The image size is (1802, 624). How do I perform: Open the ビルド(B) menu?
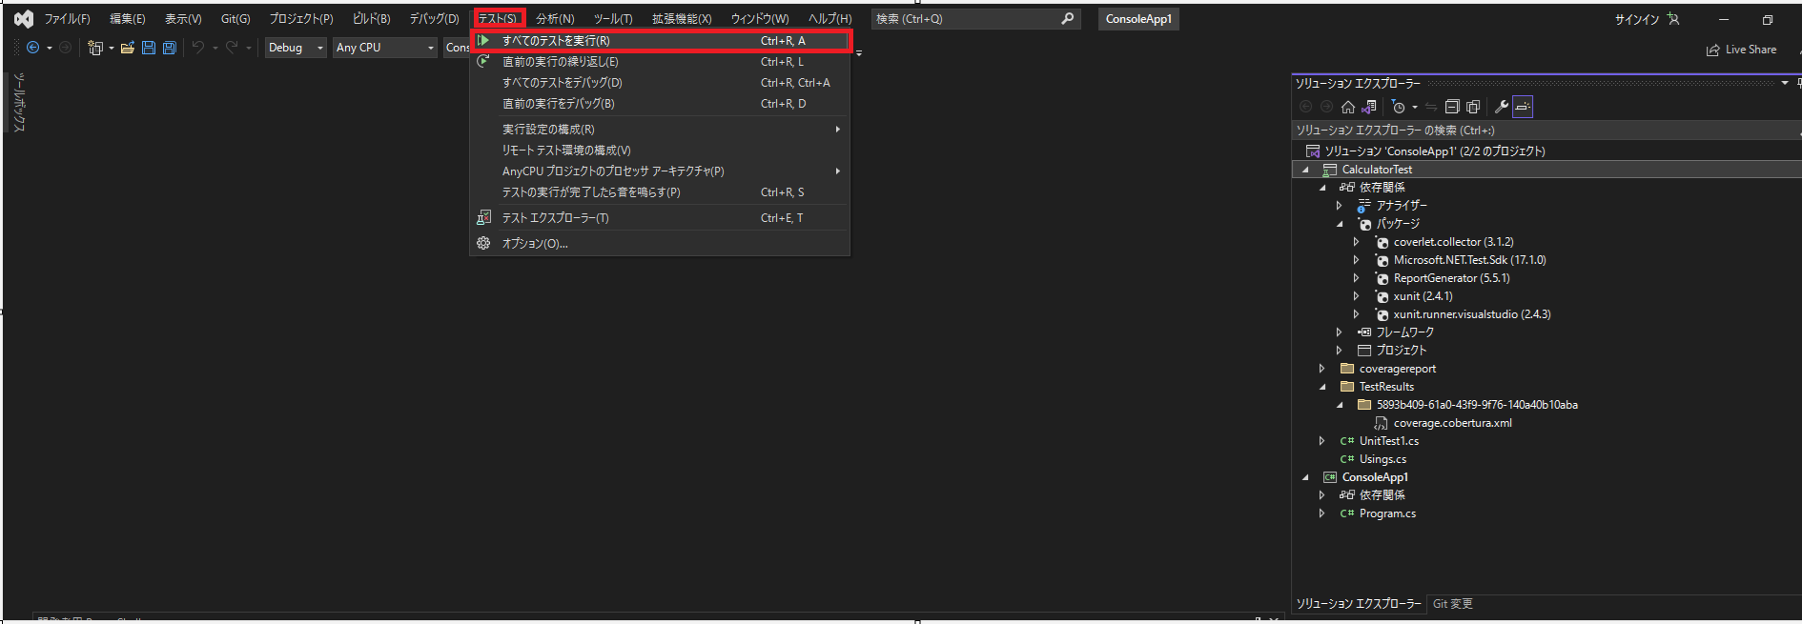point(372,19)
